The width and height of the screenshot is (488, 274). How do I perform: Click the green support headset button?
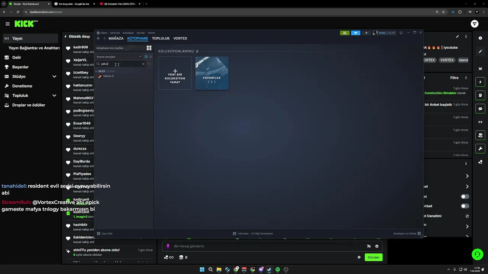point(477,254)
